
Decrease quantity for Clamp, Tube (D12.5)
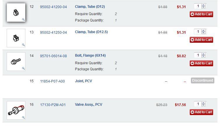coord(203,33)
